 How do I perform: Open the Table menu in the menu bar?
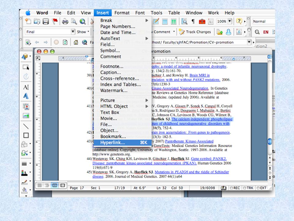pos(174,13)
